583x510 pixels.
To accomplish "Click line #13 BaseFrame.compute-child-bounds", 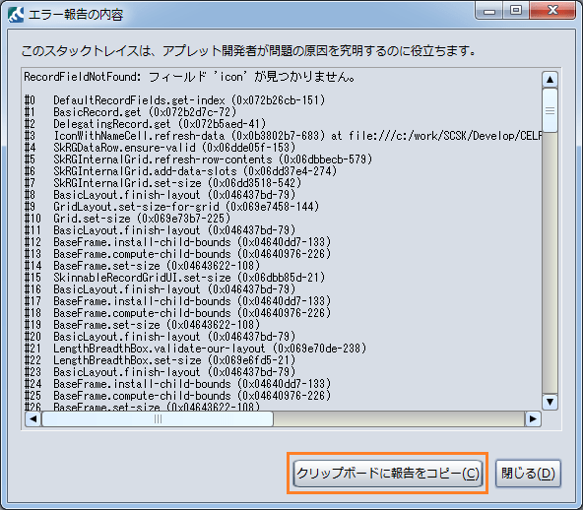I will tap(177, 254).
